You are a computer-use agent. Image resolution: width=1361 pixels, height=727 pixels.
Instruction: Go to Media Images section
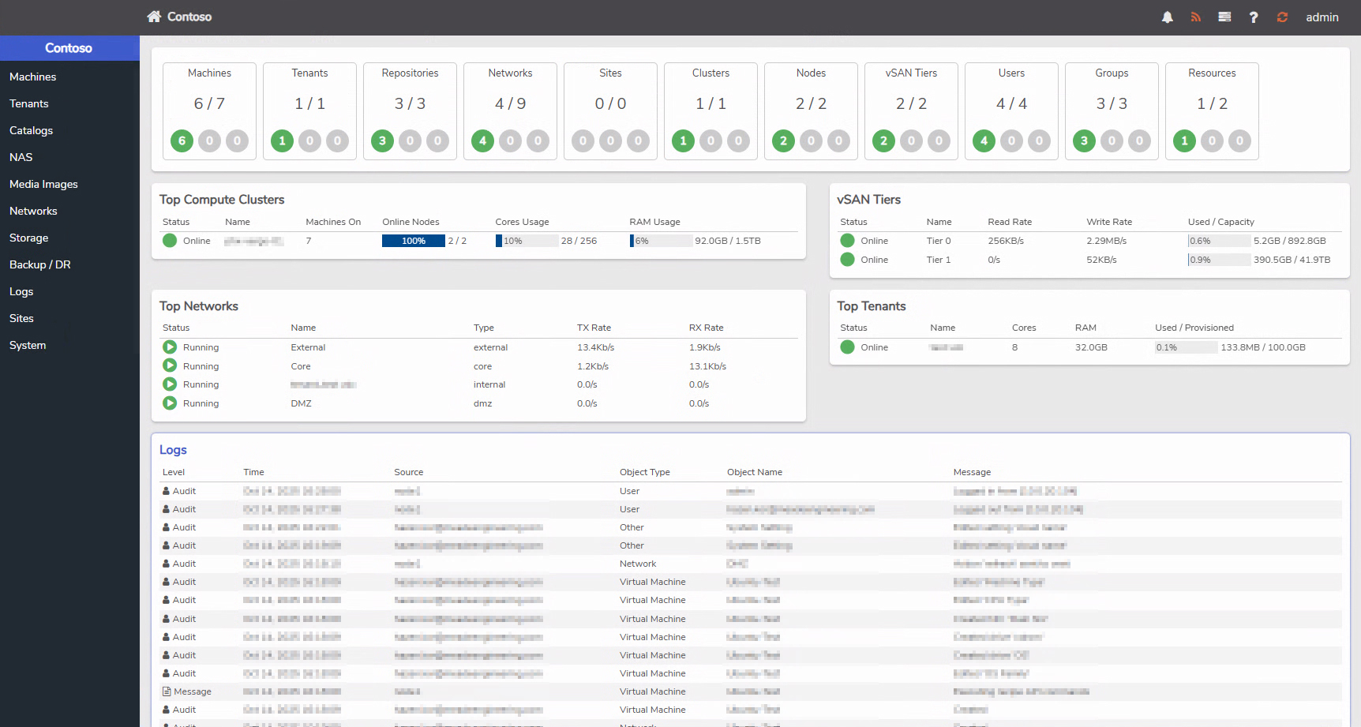coord(43,184)
